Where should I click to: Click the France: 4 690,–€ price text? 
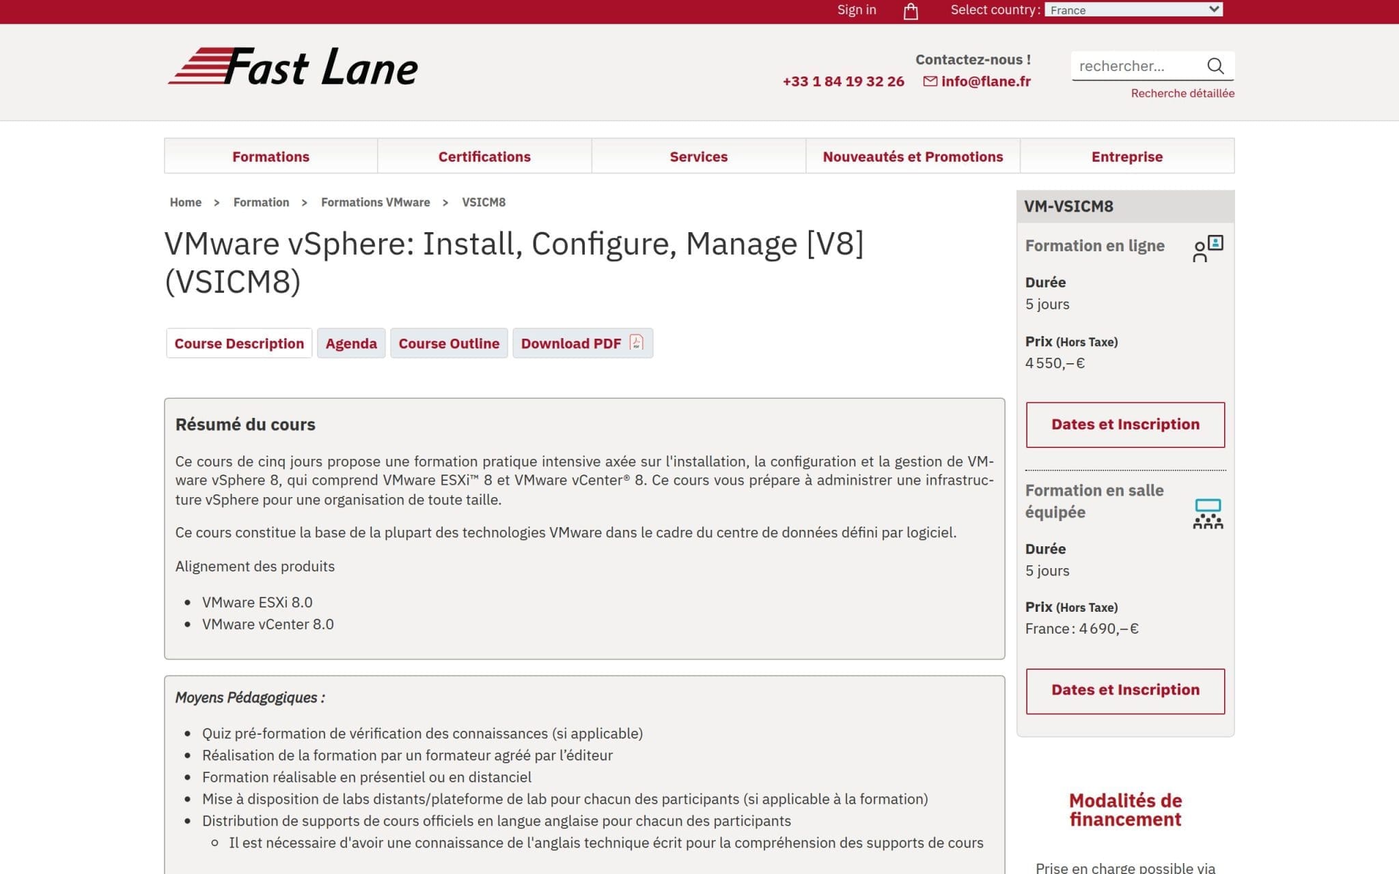[x=1081, y=629]
